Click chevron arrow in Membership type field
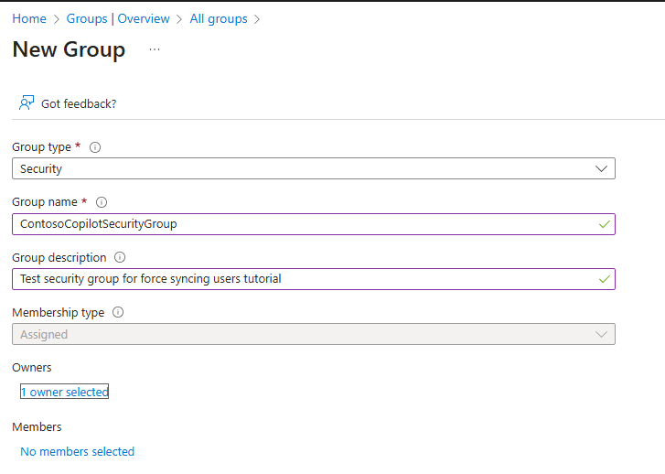Viewport: 665px width, 474px height. (601, 334)
